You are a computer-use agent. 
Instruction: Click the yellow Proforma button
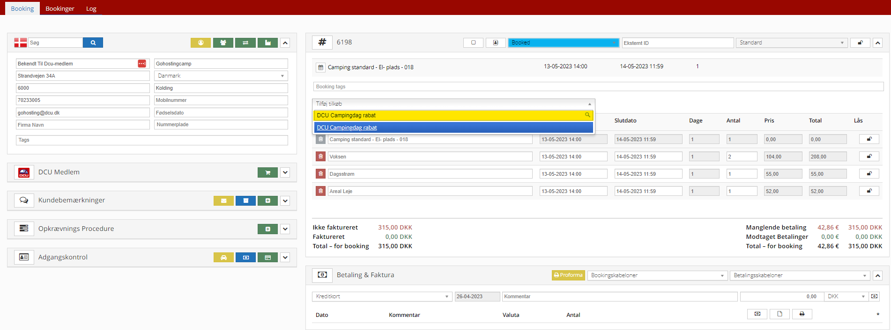(x=568, y=275)
